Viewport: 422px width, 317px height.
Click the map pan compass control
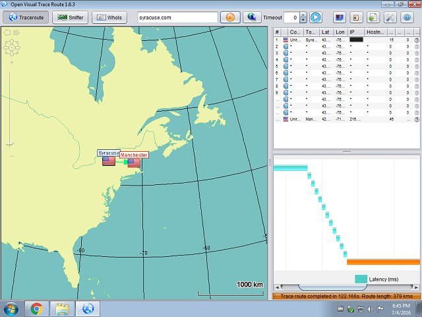12,48
